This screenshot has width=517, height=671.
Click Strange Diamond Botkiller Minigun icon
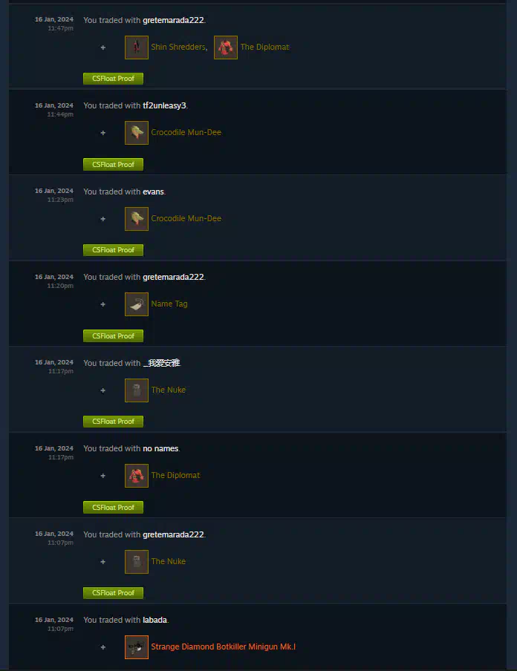(137, 647)
